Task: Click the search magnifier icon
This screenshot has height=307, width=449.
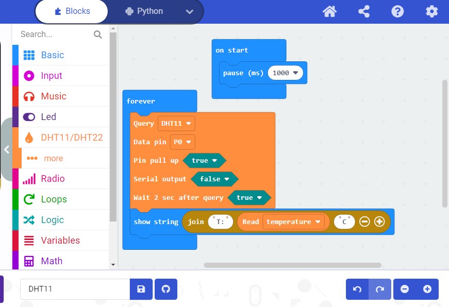Action: coord(97,35)
